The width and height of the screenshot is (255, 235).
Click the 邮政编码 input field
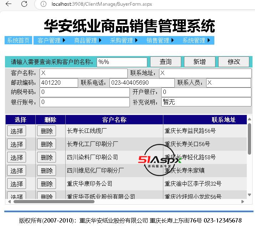tap(58, 83)
